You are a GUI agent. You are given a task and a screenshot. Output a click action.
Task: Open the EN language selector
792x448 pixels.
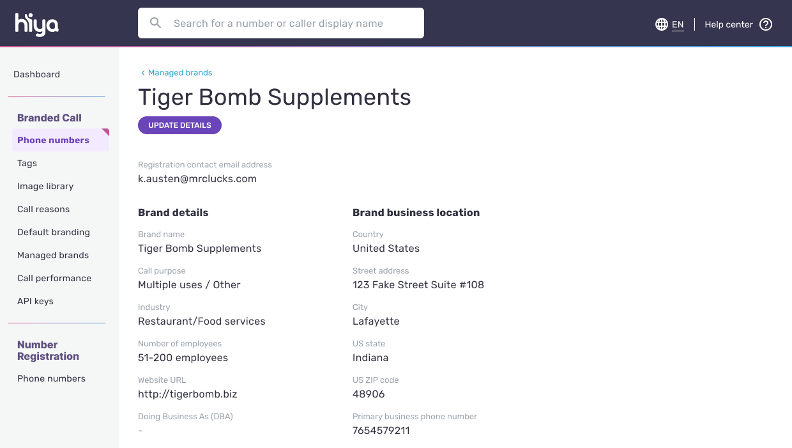[x=678, y=24]
